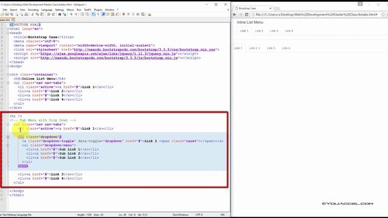Screen dimensions: 388x218
Task: Click the browser Reload button
Action: pyautogui.click(x=247, y=15)
